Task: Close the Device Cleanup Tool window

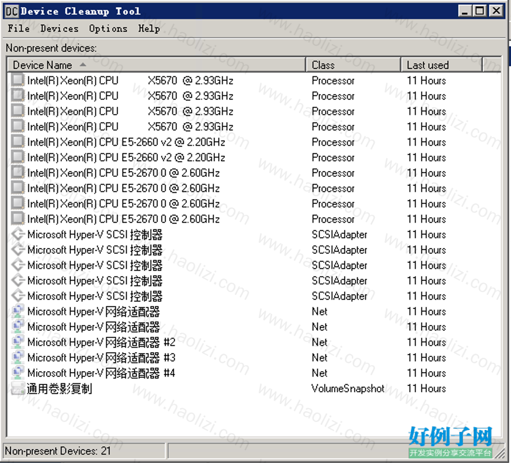Action: pyautogui.click(x=496, y=11)
